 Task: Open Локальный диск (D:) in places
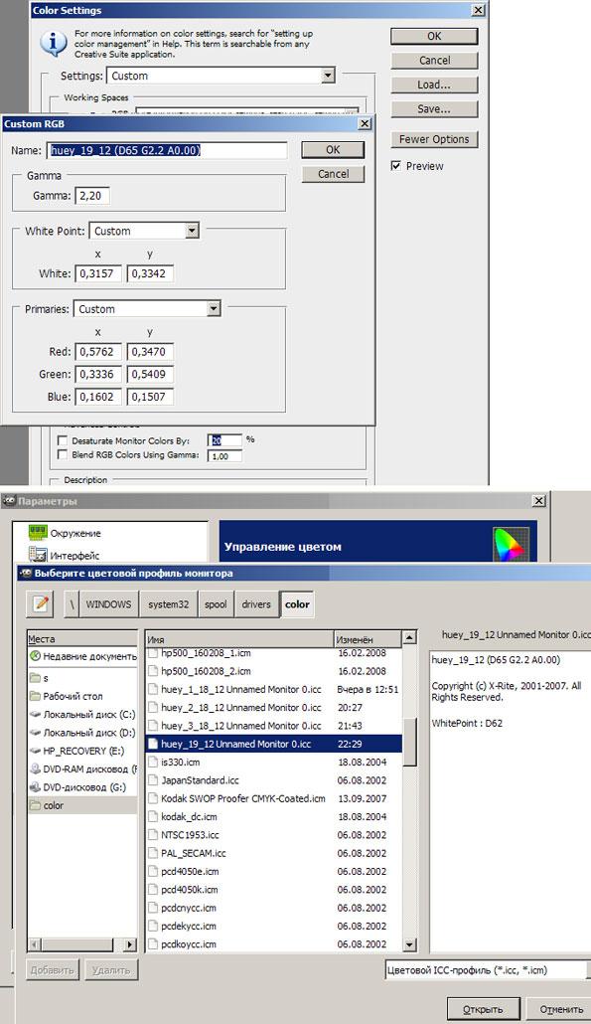82,733
